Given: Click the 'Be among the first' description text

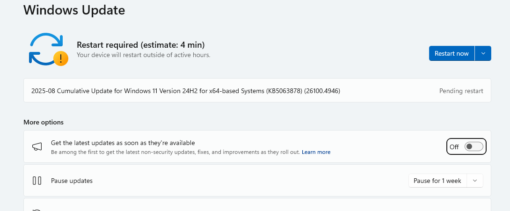Looking at the screenshot, I should click(175, 152).
